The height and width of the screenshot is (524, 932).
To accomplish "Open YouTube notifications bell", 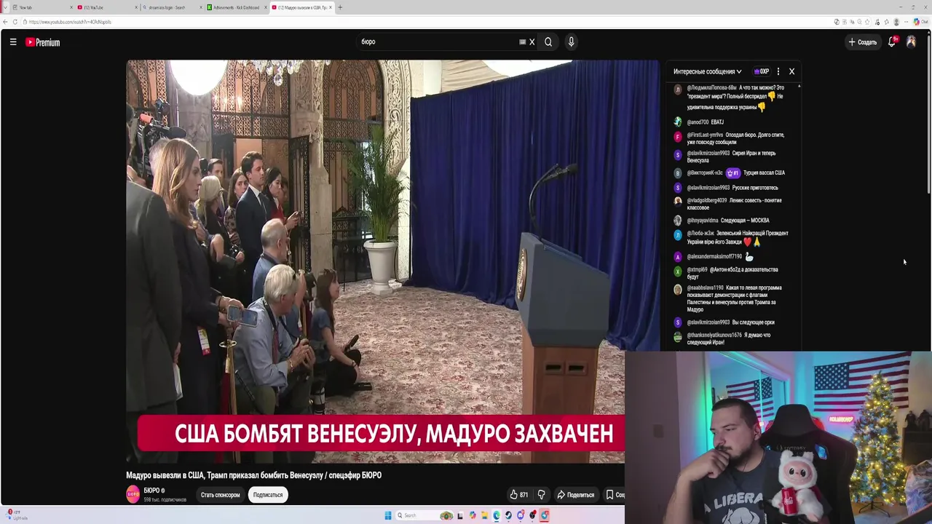I will [892, 42].
